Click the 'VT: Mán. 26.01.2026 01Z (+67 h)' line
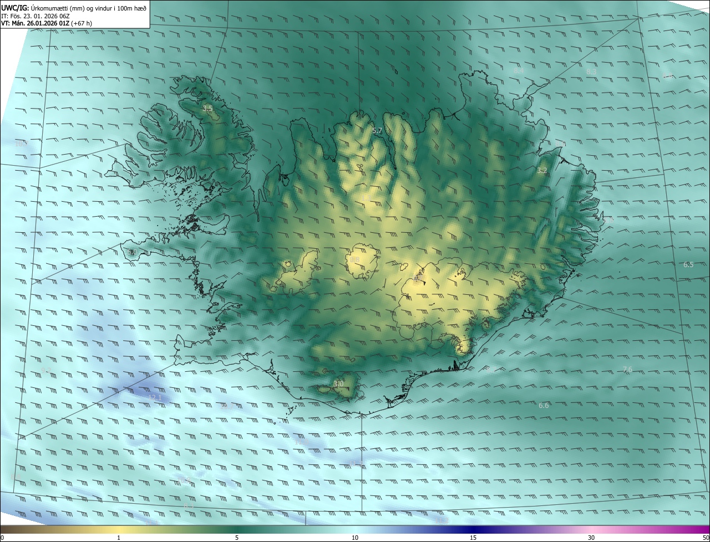710x542 pixels. point(47,23)
